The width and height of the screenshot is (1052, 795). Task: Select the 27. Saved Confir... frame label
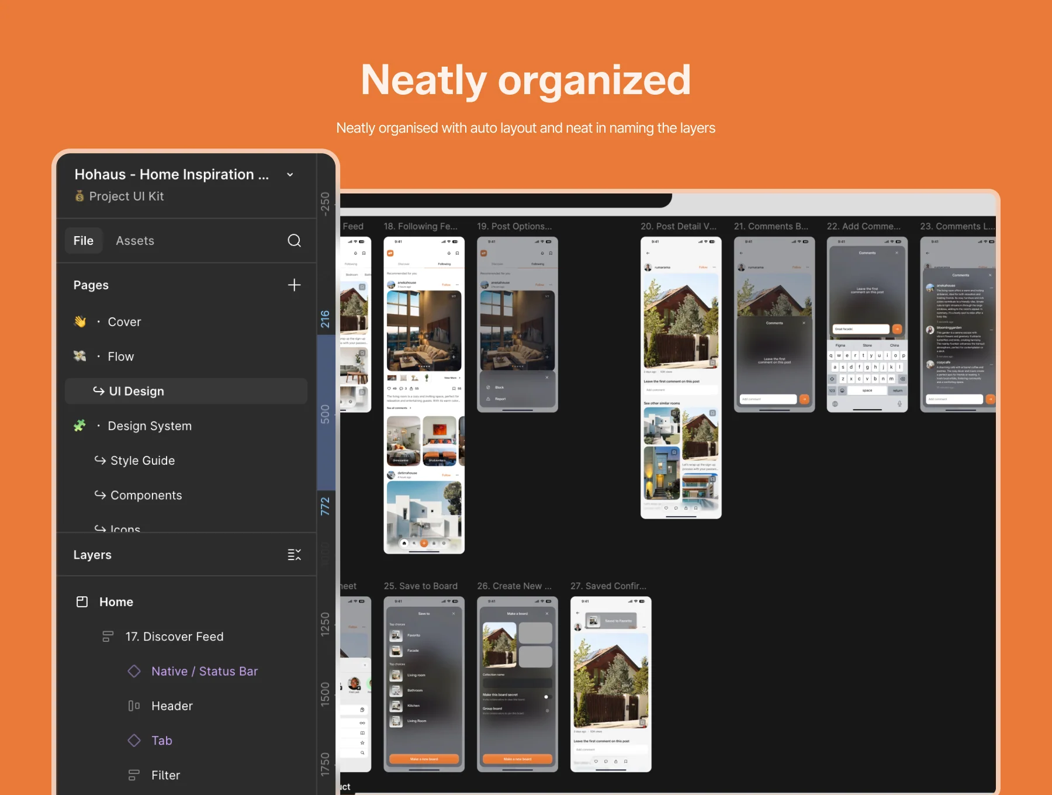(x=608, y=586)
